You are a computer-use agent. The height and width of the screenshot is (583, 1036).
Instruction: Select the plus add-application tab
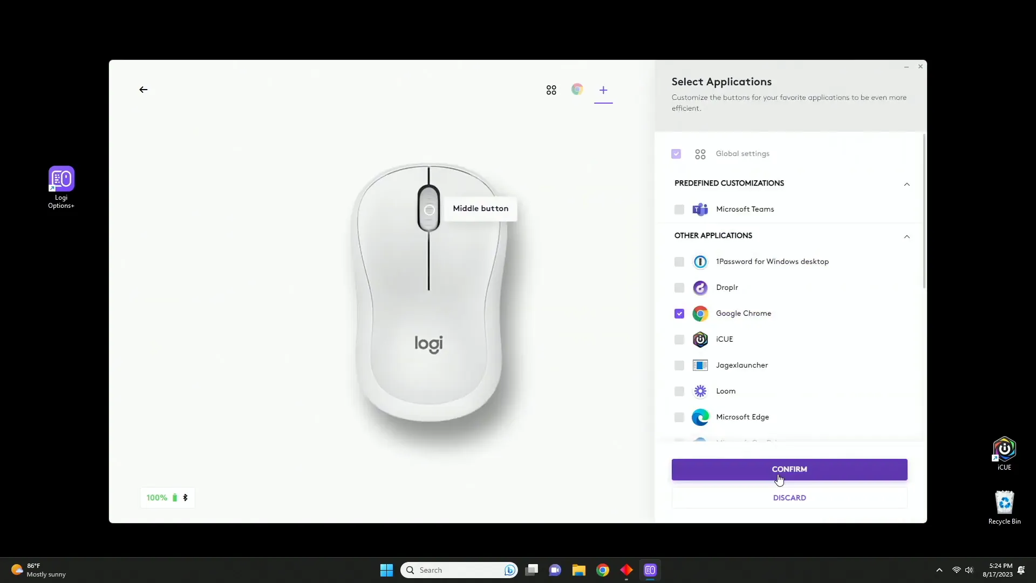pos(603,90)
